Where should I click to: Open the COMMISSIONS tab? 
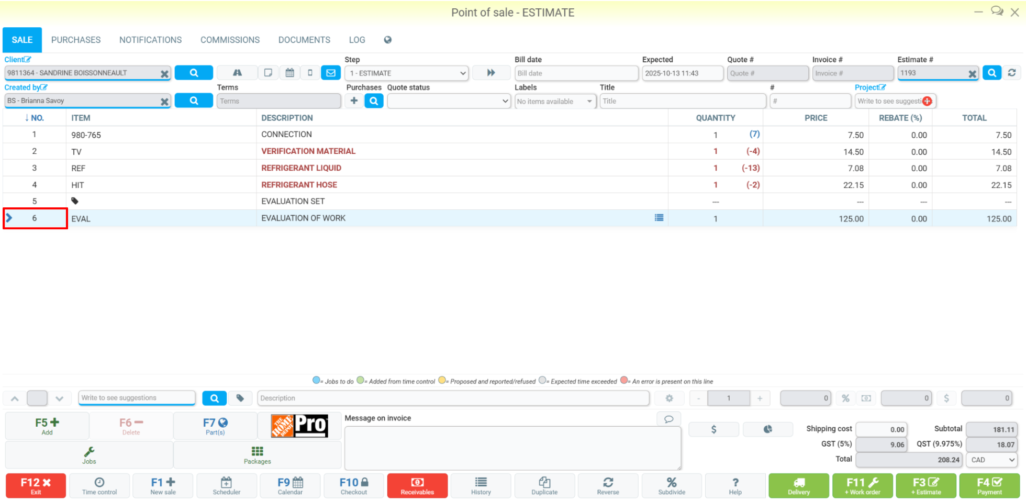coord(230,40)
